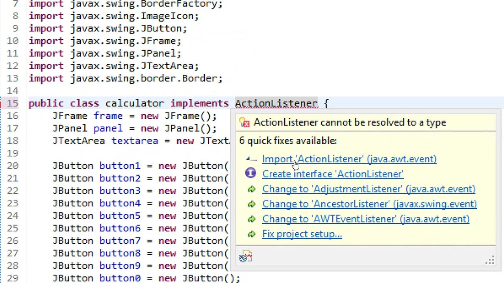Image resolution: width=504 pixels, height=283 pixels.
Task: Click 'implements' keyword on line 15
Action: click(199, 103)
